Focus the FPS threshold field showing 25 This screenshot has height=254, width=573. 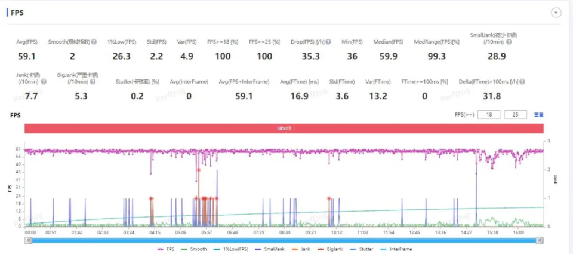(515, 115)
